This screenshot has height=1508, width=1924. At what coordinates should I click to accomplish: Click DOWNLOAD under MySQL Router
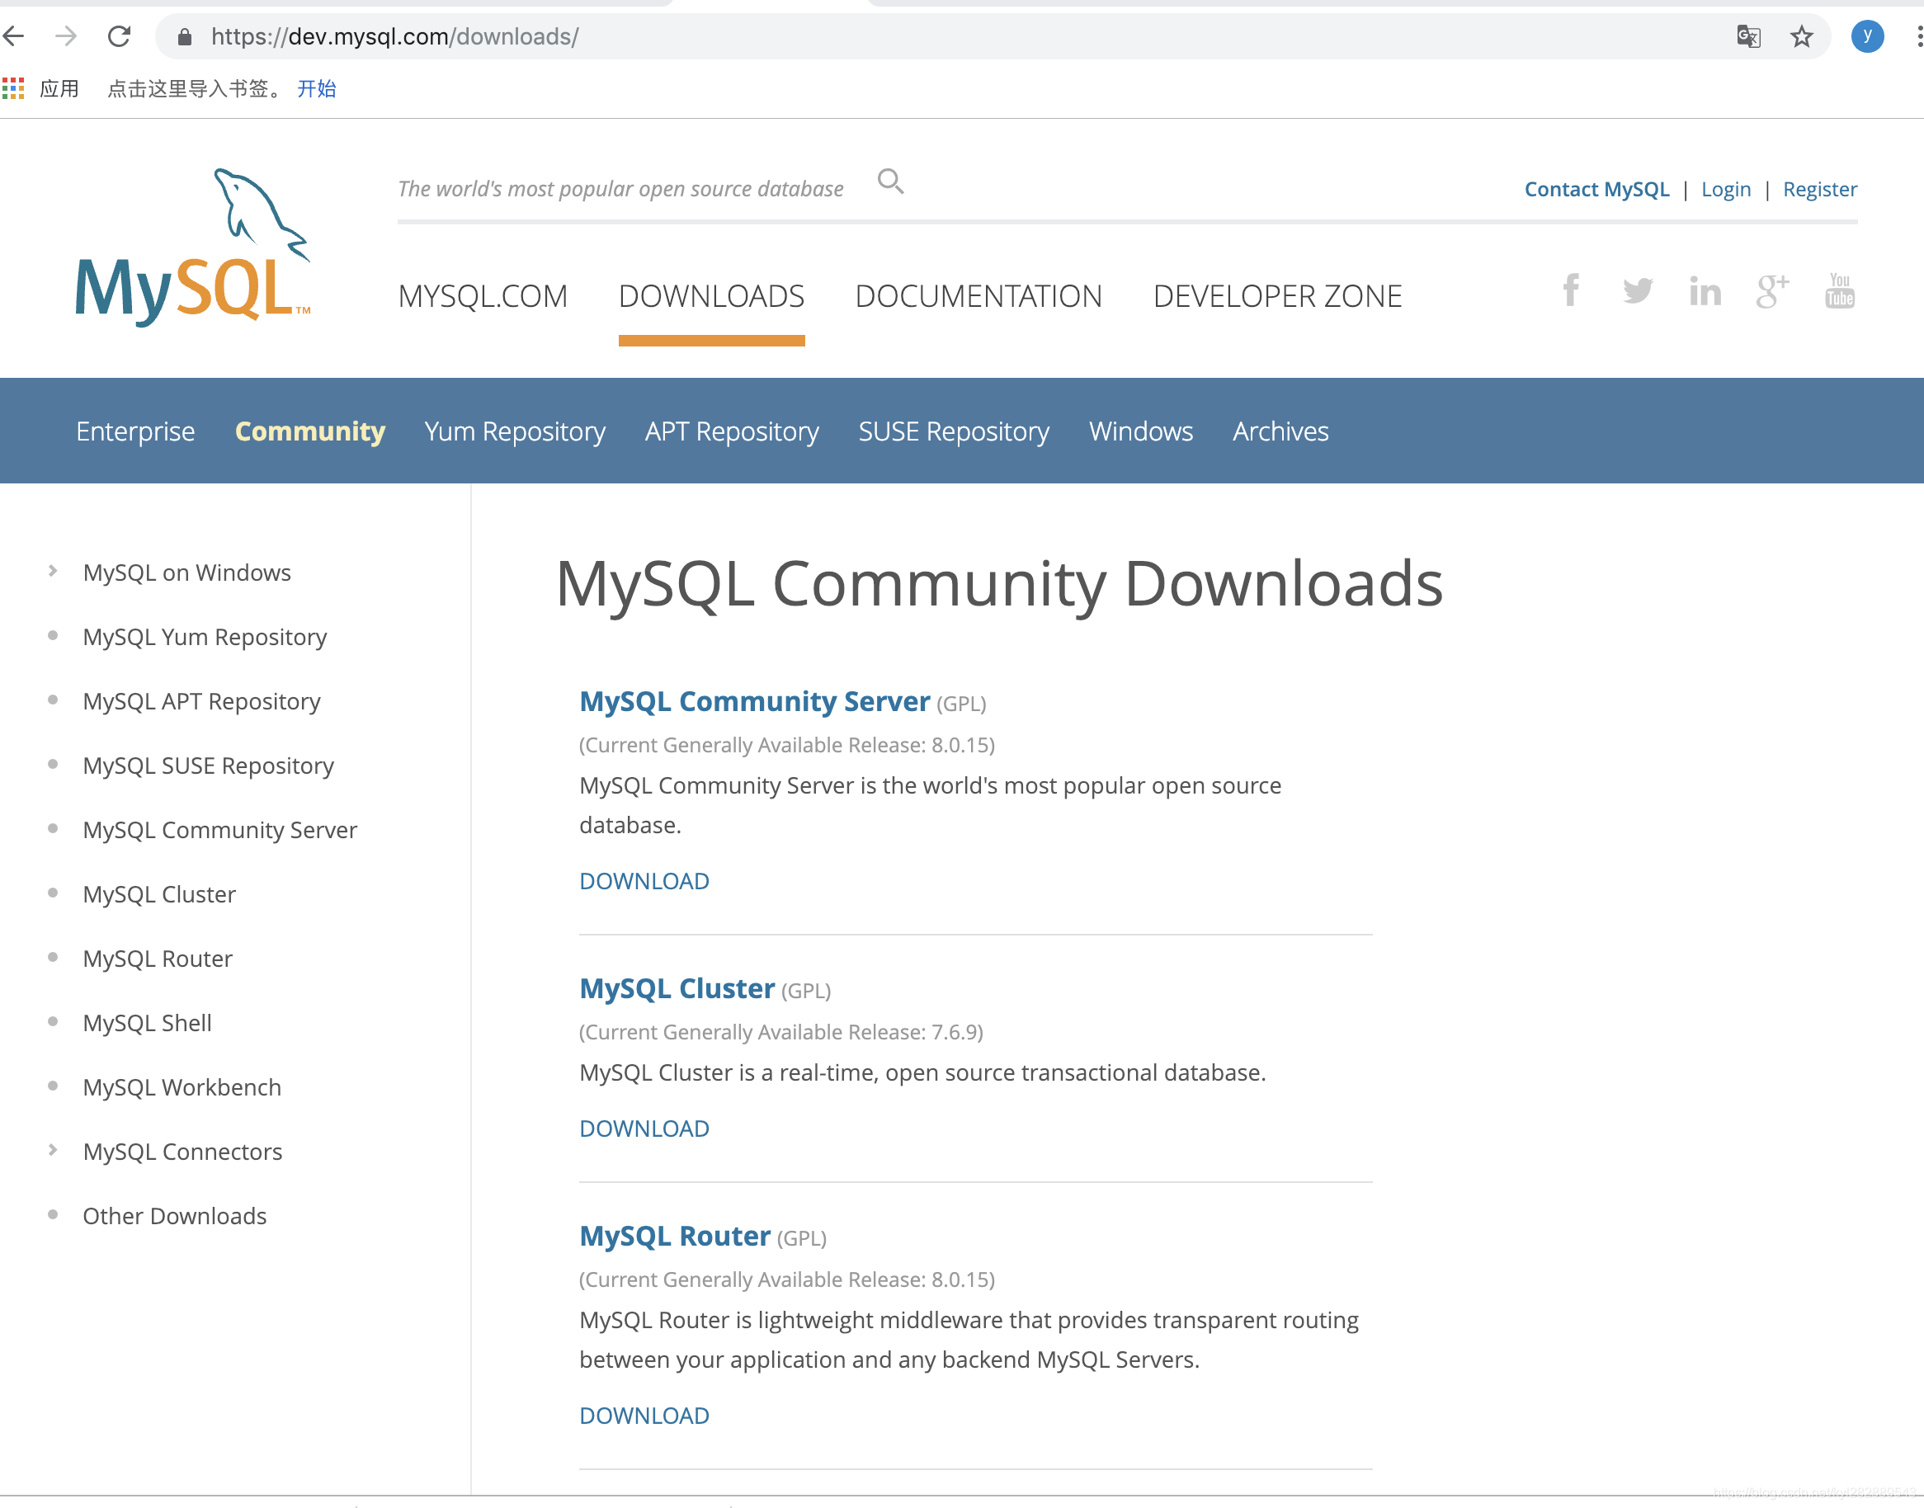pyautogui.click(x=644, y=1416)
